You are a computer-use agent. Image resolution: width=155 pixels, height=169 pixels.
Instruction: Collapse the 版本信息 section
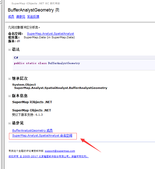pyautogui.click(x=9, y=96)
